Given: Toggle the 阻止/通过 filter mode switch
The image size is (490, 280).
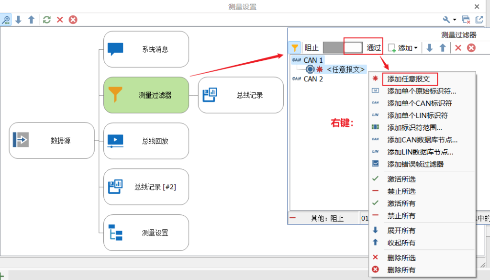Looking at the screenshot, I should tap(343, 47).
